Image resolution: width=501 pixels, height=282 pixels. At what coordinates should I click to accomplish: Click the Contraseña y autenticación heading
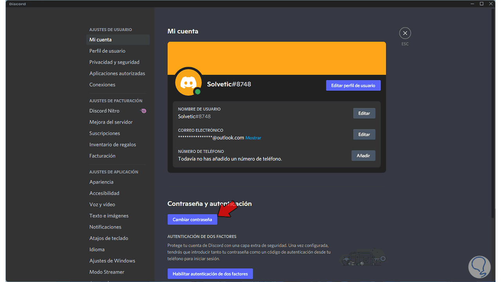[209, 204]
